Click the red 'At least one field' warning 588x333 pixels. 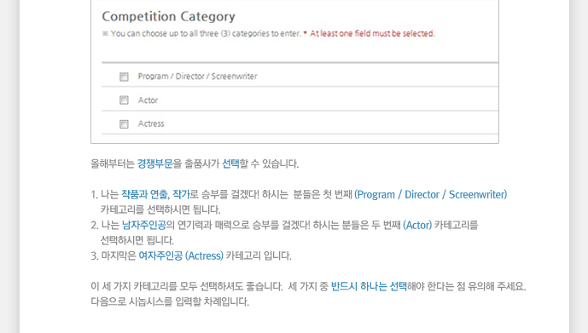[x=372, y=34]
